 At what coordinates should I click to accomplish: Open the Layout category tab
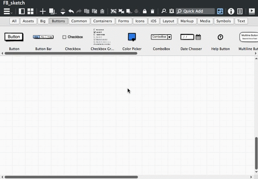point(169,21)
